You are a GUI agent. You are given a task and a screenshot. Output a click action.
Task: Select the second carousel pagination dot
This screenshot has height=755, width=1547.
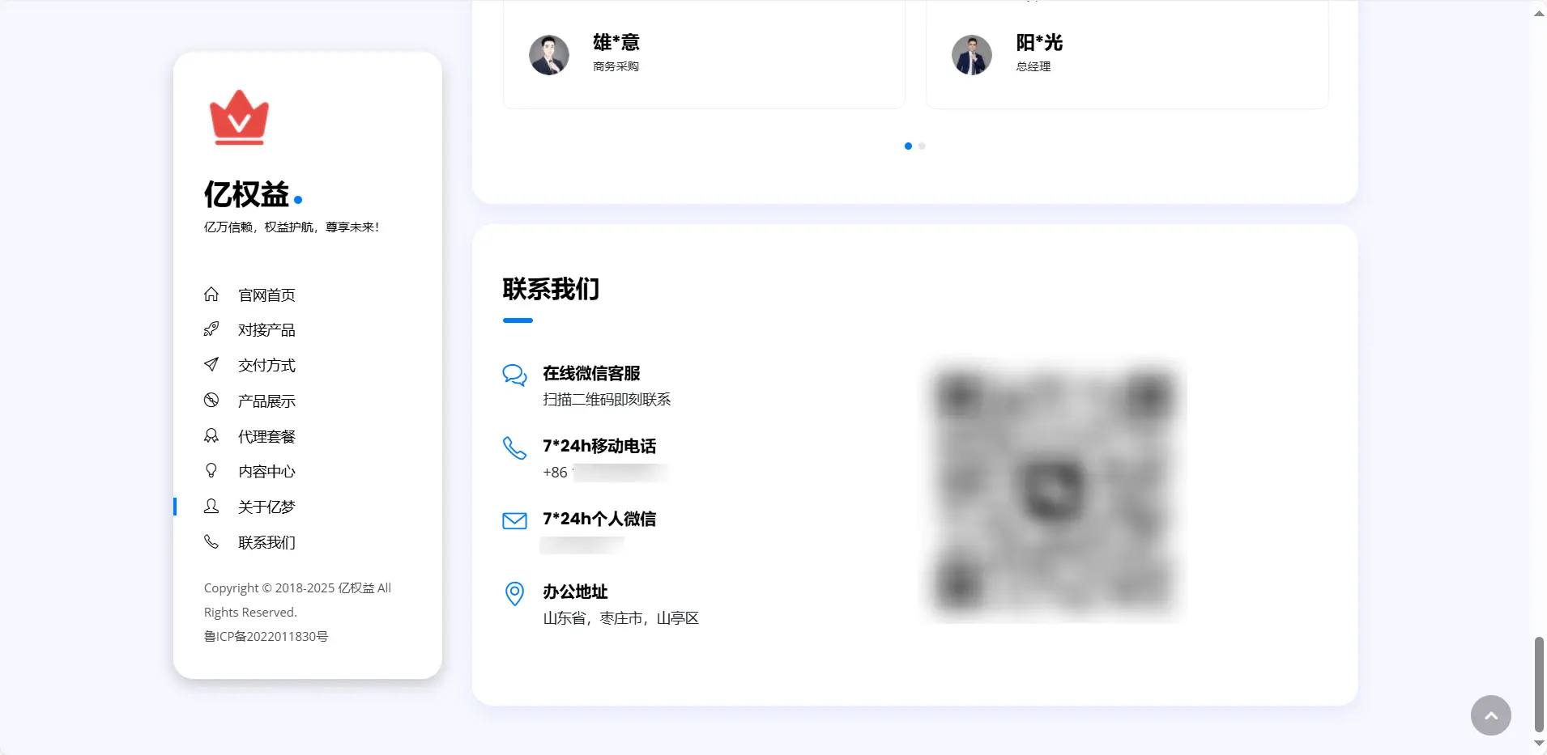pyautogui.click(x=920, y=146)
